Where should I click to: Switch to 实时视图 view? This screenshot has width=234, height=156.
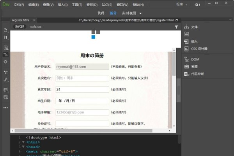[x=129, y=13]
